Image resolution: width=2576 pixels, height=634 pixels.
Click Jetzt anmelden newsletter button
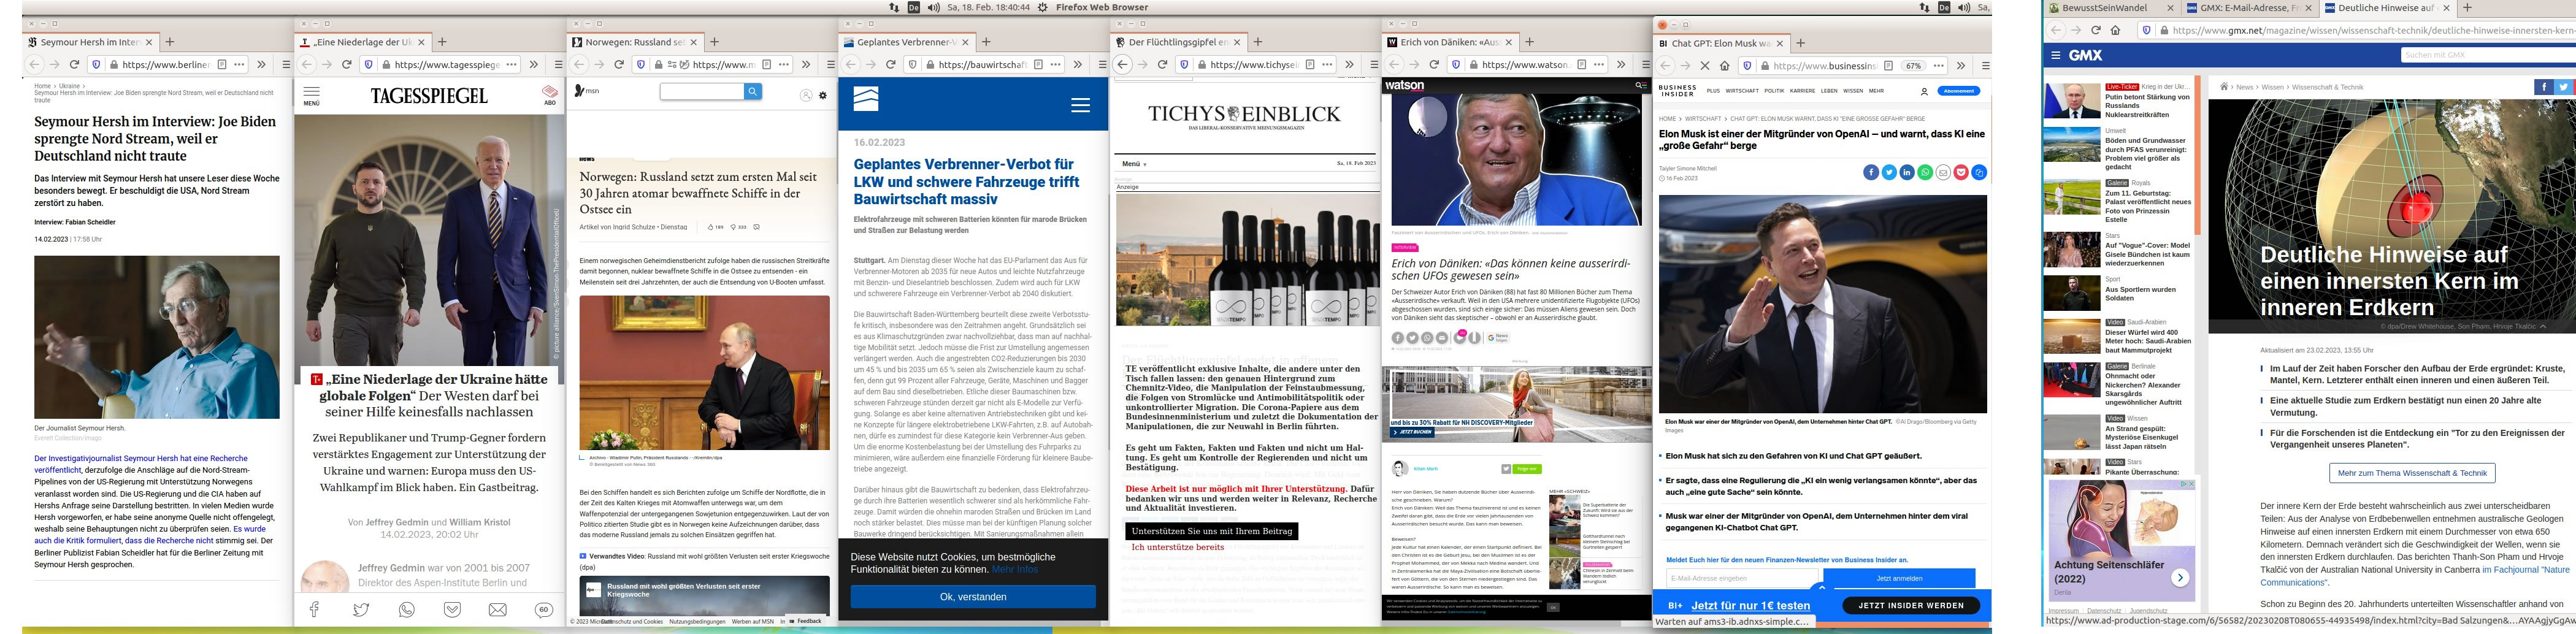tap(1899, 579)
